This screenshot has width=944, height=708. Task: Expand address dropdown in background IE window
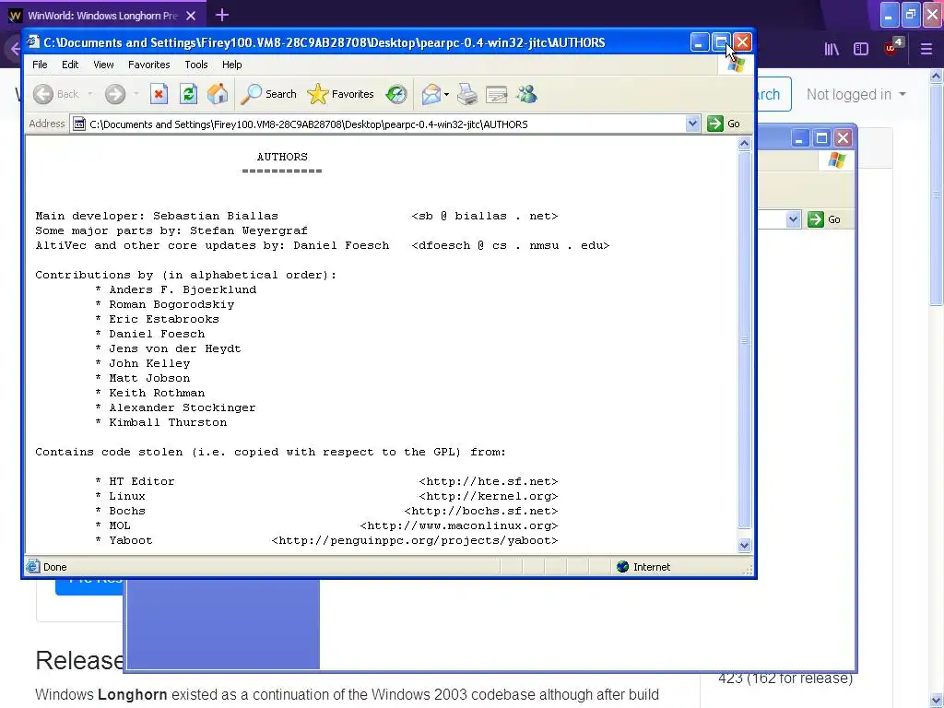coord(794,219)
